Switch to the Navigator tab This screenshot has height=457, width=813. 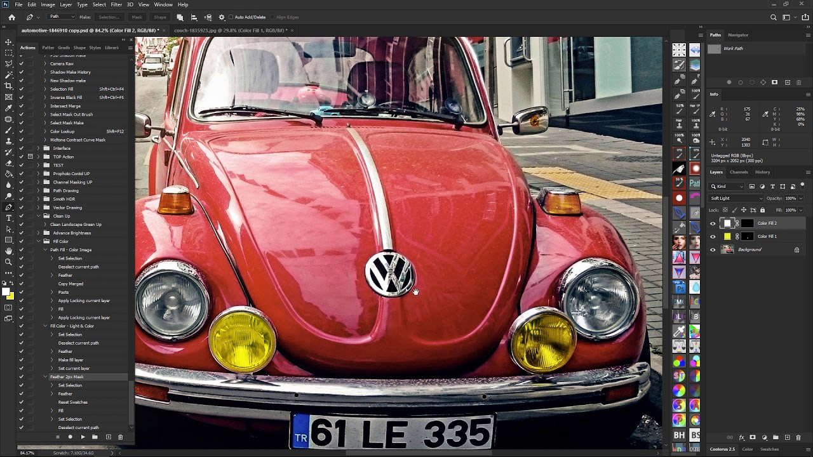coord(738,35)
